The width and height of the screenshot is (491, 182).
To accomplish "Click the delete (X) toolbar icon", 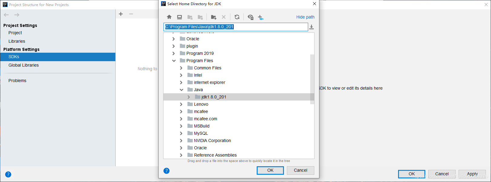I will tap(224, 17).
